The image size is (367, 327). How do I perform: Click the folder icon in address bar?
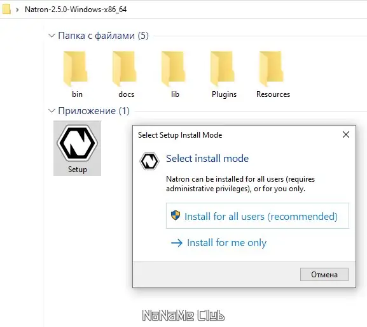(x=6, y=10)
